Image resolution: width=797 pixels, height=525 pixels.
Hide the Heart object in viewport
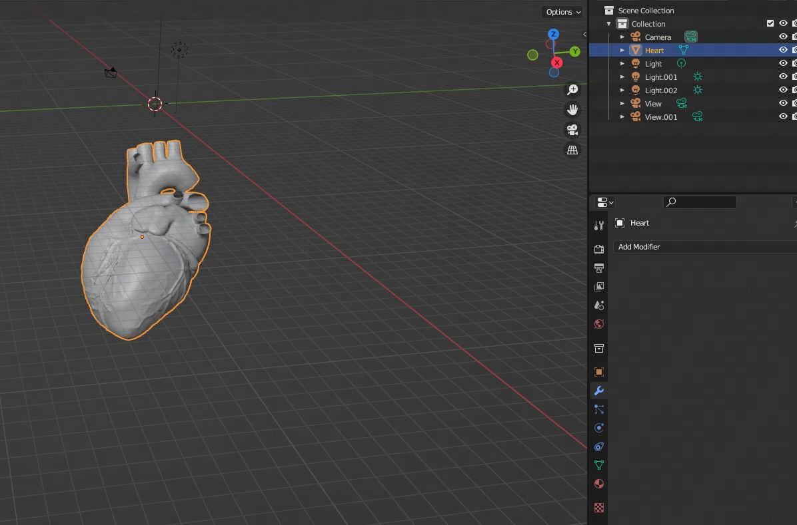[x=783, y=50]
